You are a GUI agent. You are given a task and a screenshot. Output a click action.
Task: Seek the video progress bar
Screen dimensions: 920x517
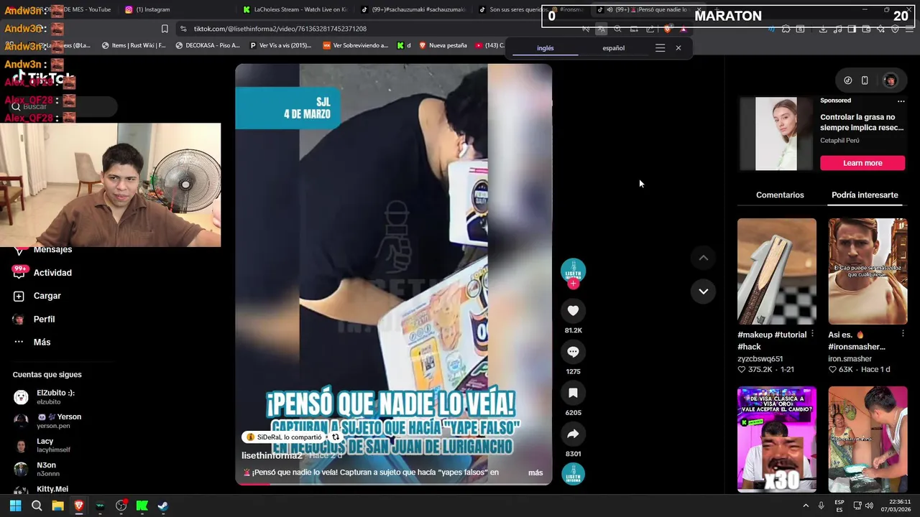coord(394,484)
